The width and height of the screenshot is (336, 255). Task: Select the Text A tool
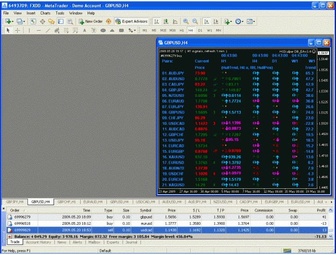[x=84, y=31]
